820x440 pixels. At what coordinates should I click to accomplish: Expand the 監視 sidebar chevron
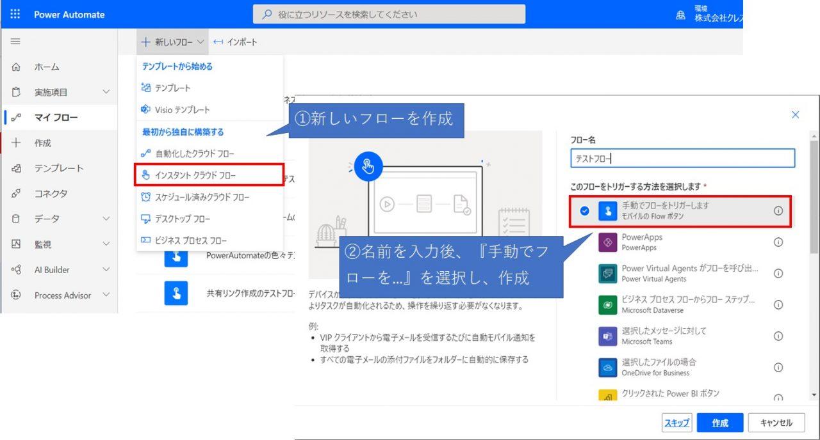[x=106, y=244]
